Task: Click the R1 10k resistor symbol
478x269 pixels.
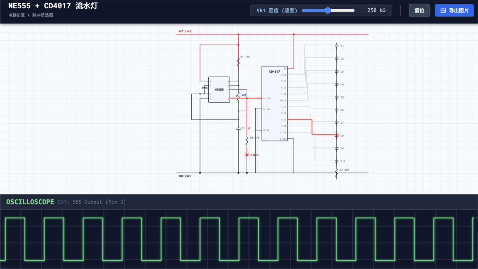Action: pyautogui.click(x=239, y=62)
